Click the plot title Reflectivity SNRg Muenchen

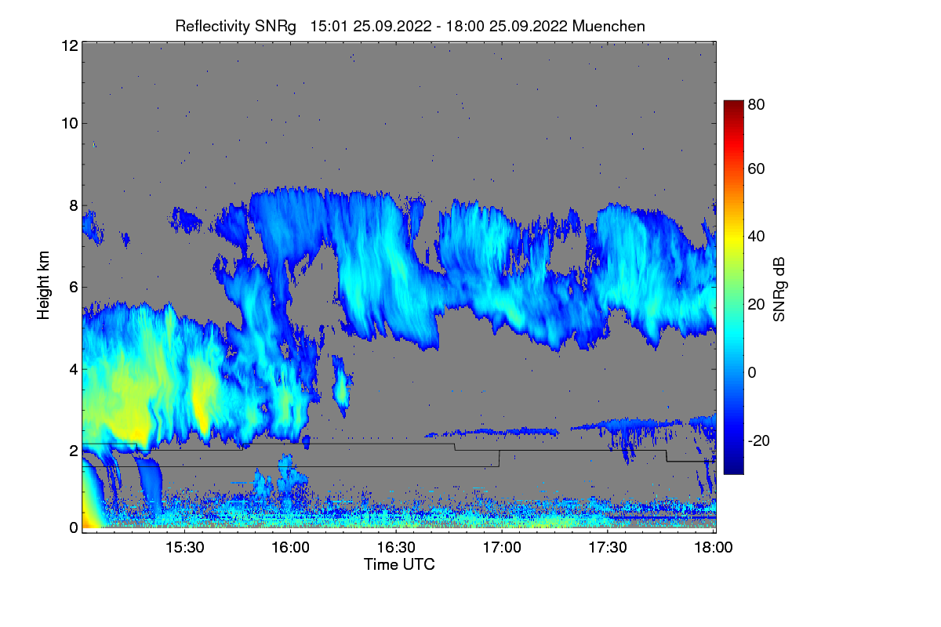pos(410,26)
